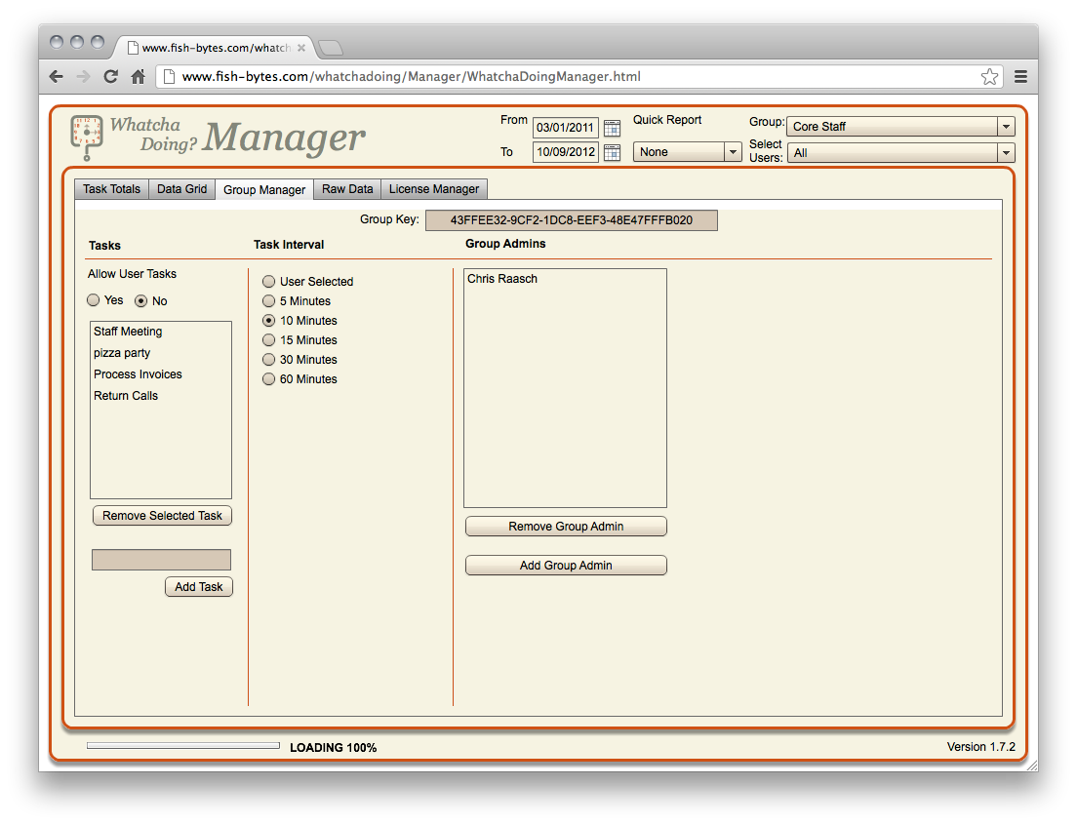Image resolution: width=1077 pixels, height=825 pixels.
Task: Open the To date calendar picker
Action: pyautogui.click(x=612, y=152)
